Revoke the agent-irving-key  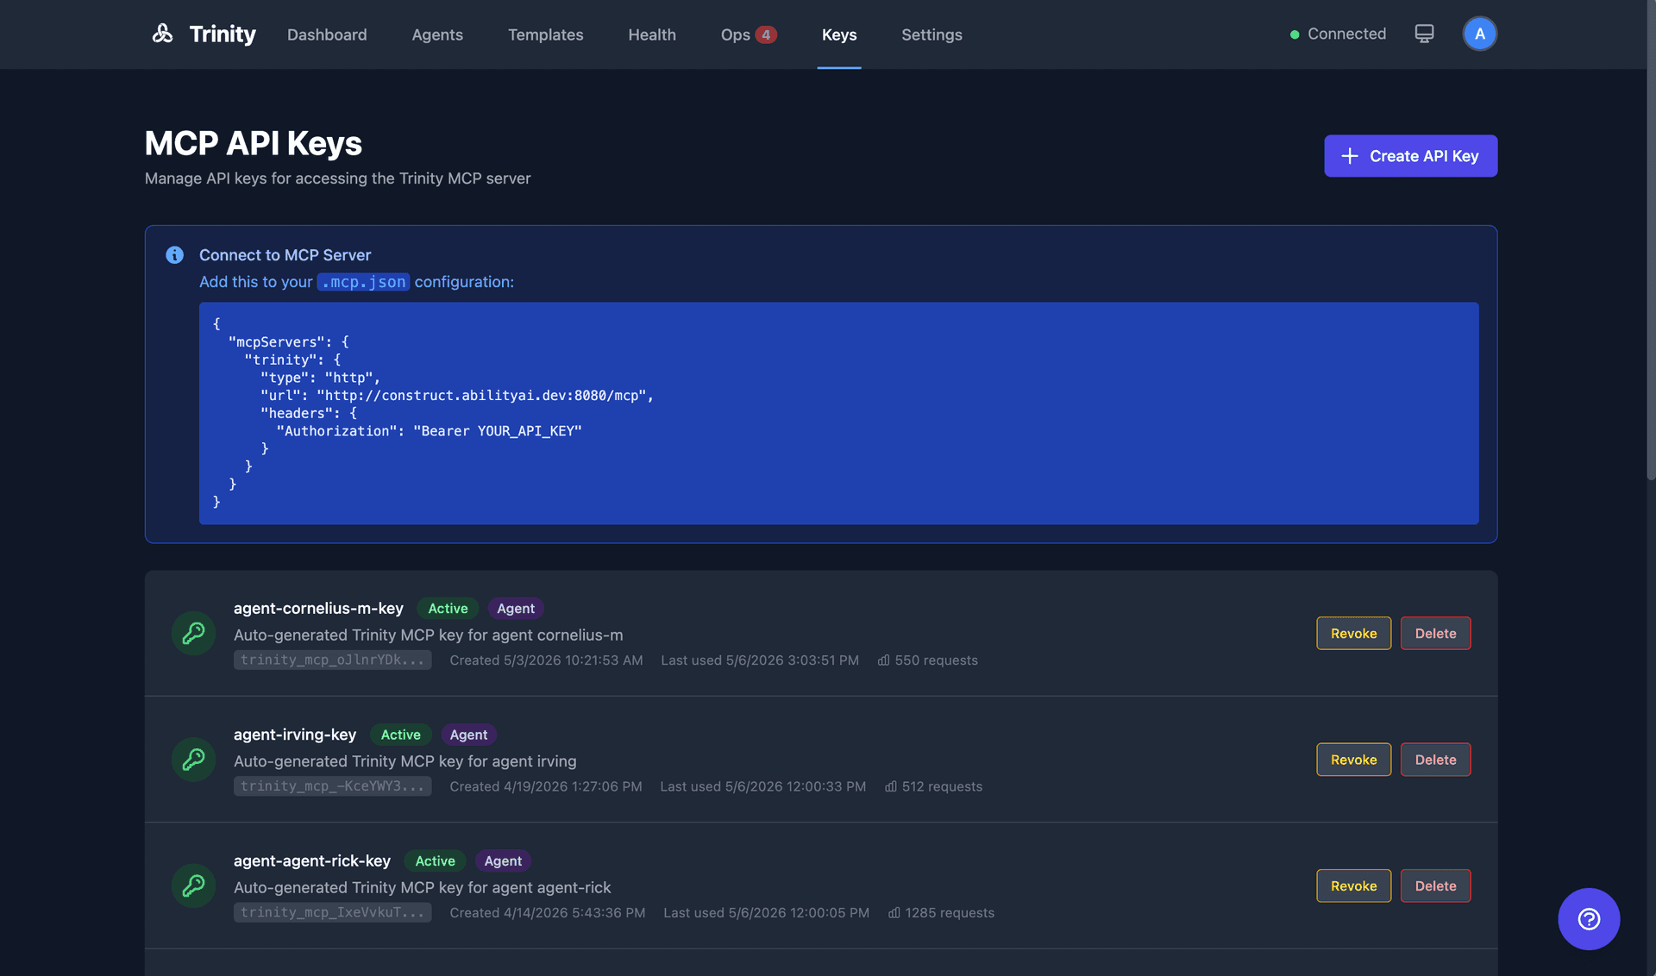[1353, 760]
